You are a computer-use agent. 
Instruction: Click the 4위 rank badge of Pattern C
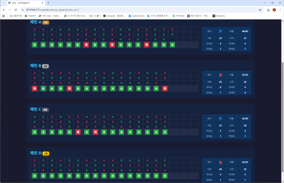click(45, 110)
